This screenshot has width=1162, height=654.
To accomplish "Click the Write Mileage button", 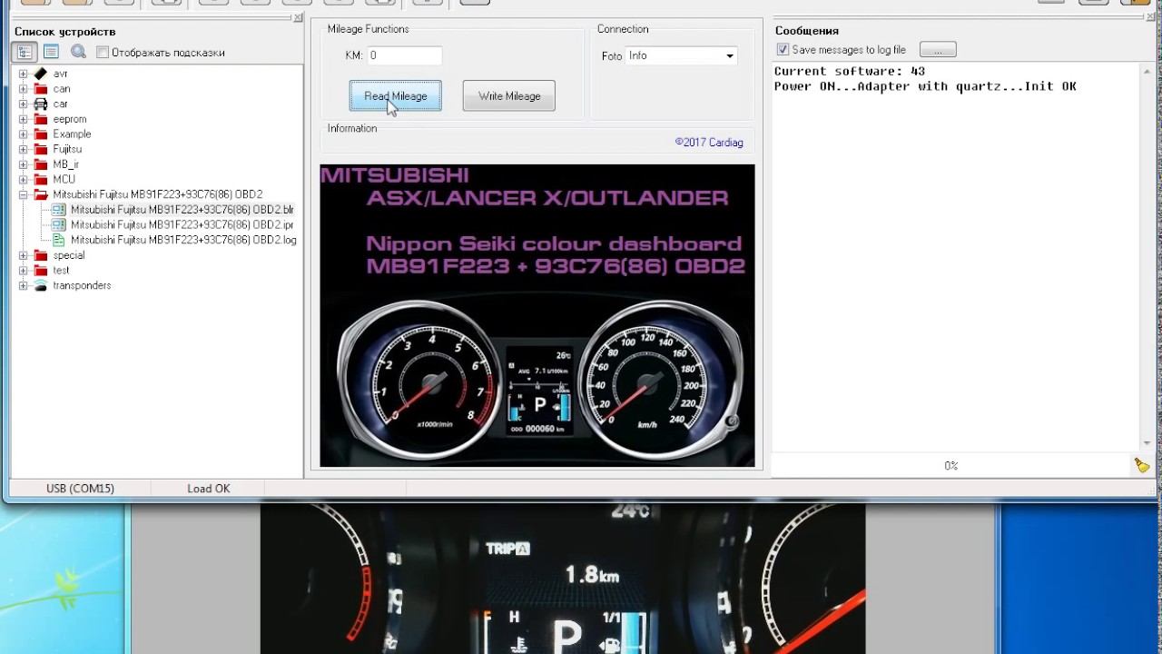I will pyautogui.click(x=509, y=96).
